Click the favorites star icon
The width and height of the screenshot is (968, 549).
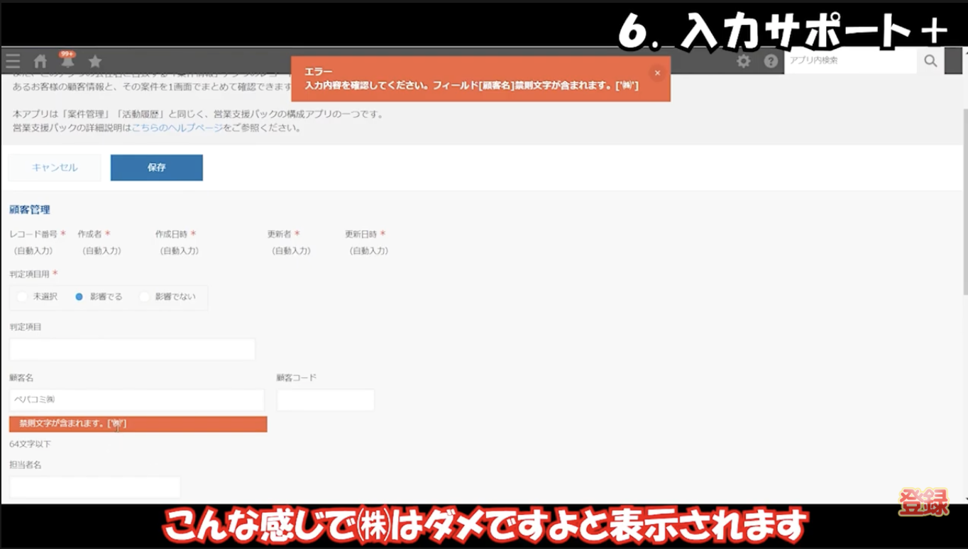coord(95,61)
